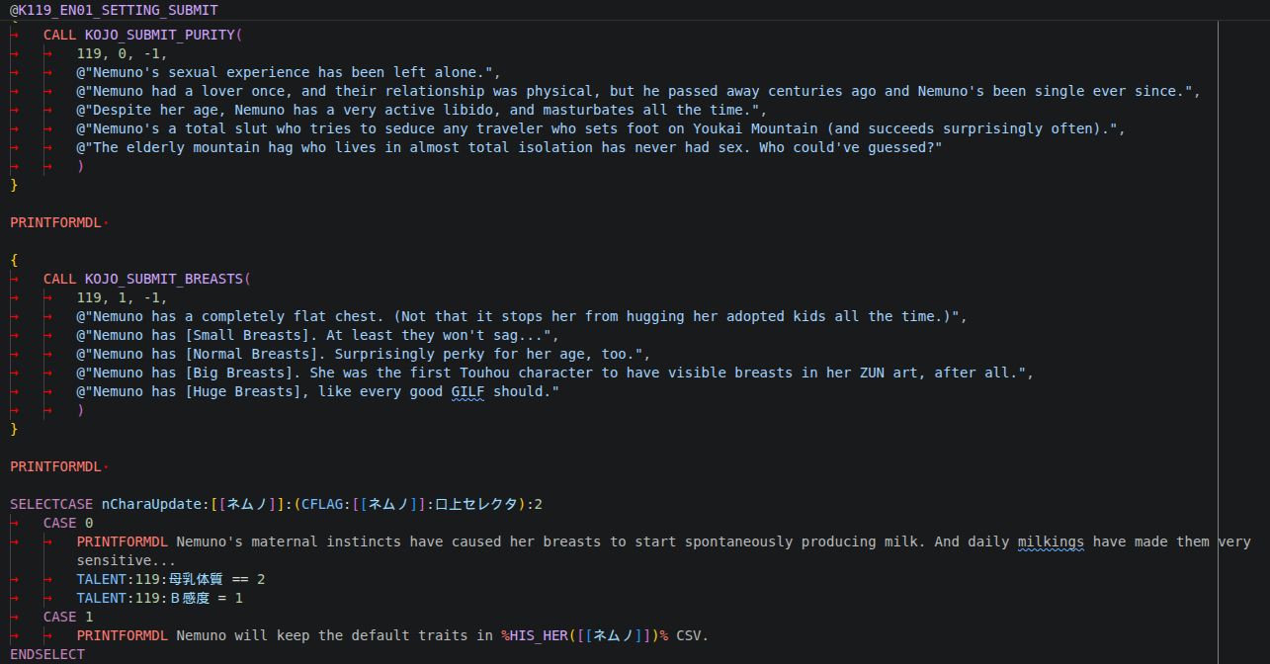The height and width of the screenshot is (664, 1270).
Task: Click the yellow opening brace above KOJO_SUBMIT_BREASTS
Action: point(14,260)
